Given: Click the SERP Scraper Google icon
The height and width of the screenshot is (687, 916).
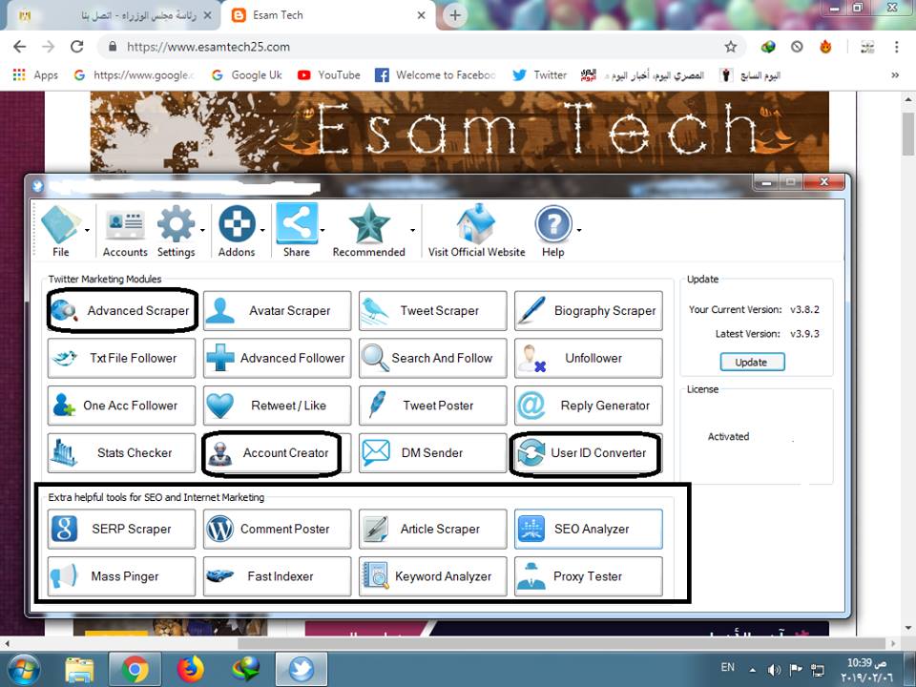Looking at the screenshot, I should tap(64, 529).
